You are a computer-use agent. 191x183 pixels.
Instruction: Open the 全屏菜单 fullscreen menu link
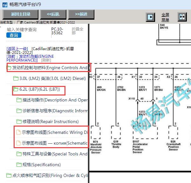(x=165, y=17)
